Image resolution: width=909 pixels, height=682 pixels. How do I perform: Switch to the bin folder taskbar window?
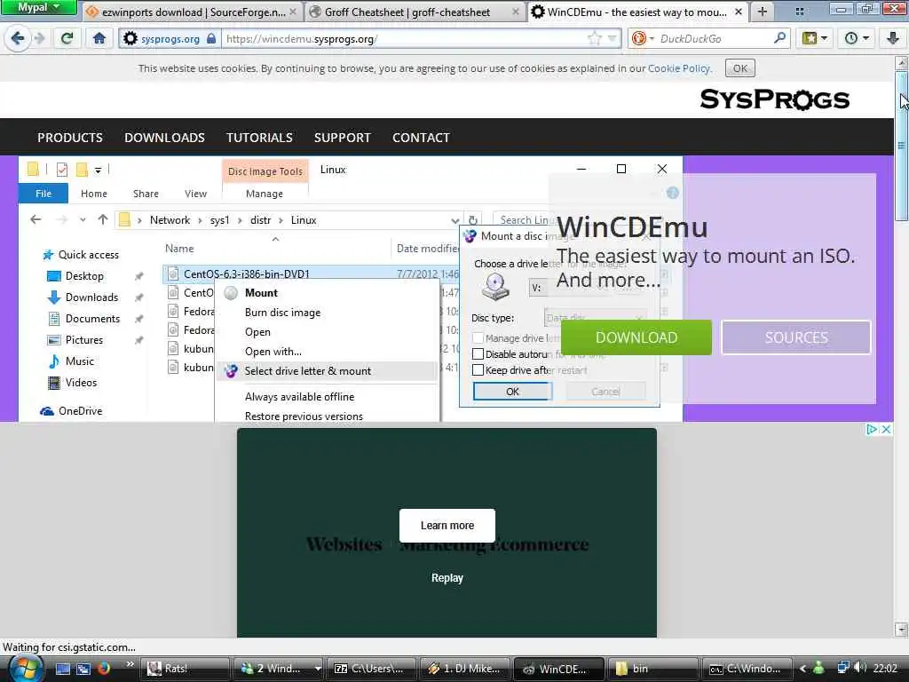(x=652, y=669)
